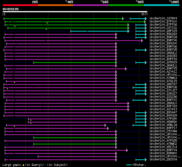Open the UniRef100_B7FHJ0 hit label
This screenshot has height=167, width=182.
click(x=163, y=21)
